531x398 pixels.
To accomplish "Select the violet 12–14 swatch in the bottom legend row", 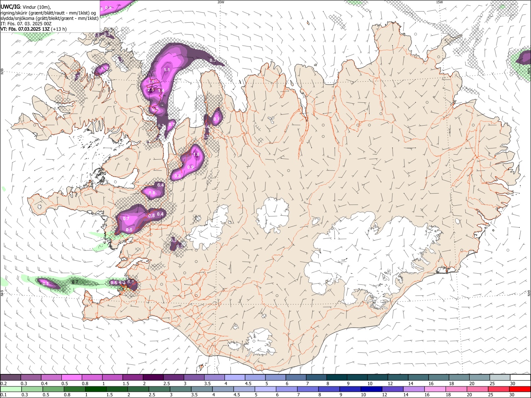I will (392, 389).
